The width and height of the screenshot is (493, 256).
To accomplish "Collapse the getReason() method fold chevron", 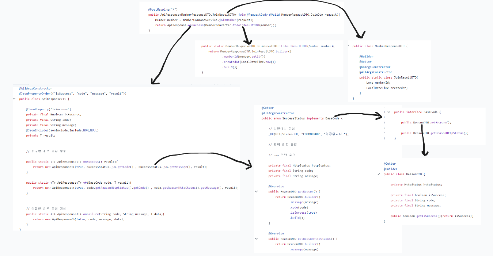I will (256, 191).
